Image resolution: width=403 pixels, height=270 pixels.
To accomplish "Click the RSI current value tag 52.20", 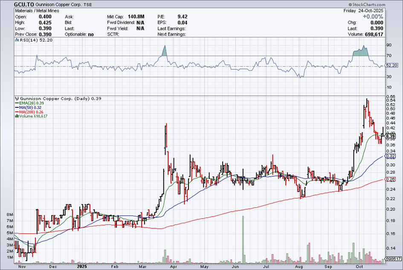I will (x=391, y=66).
